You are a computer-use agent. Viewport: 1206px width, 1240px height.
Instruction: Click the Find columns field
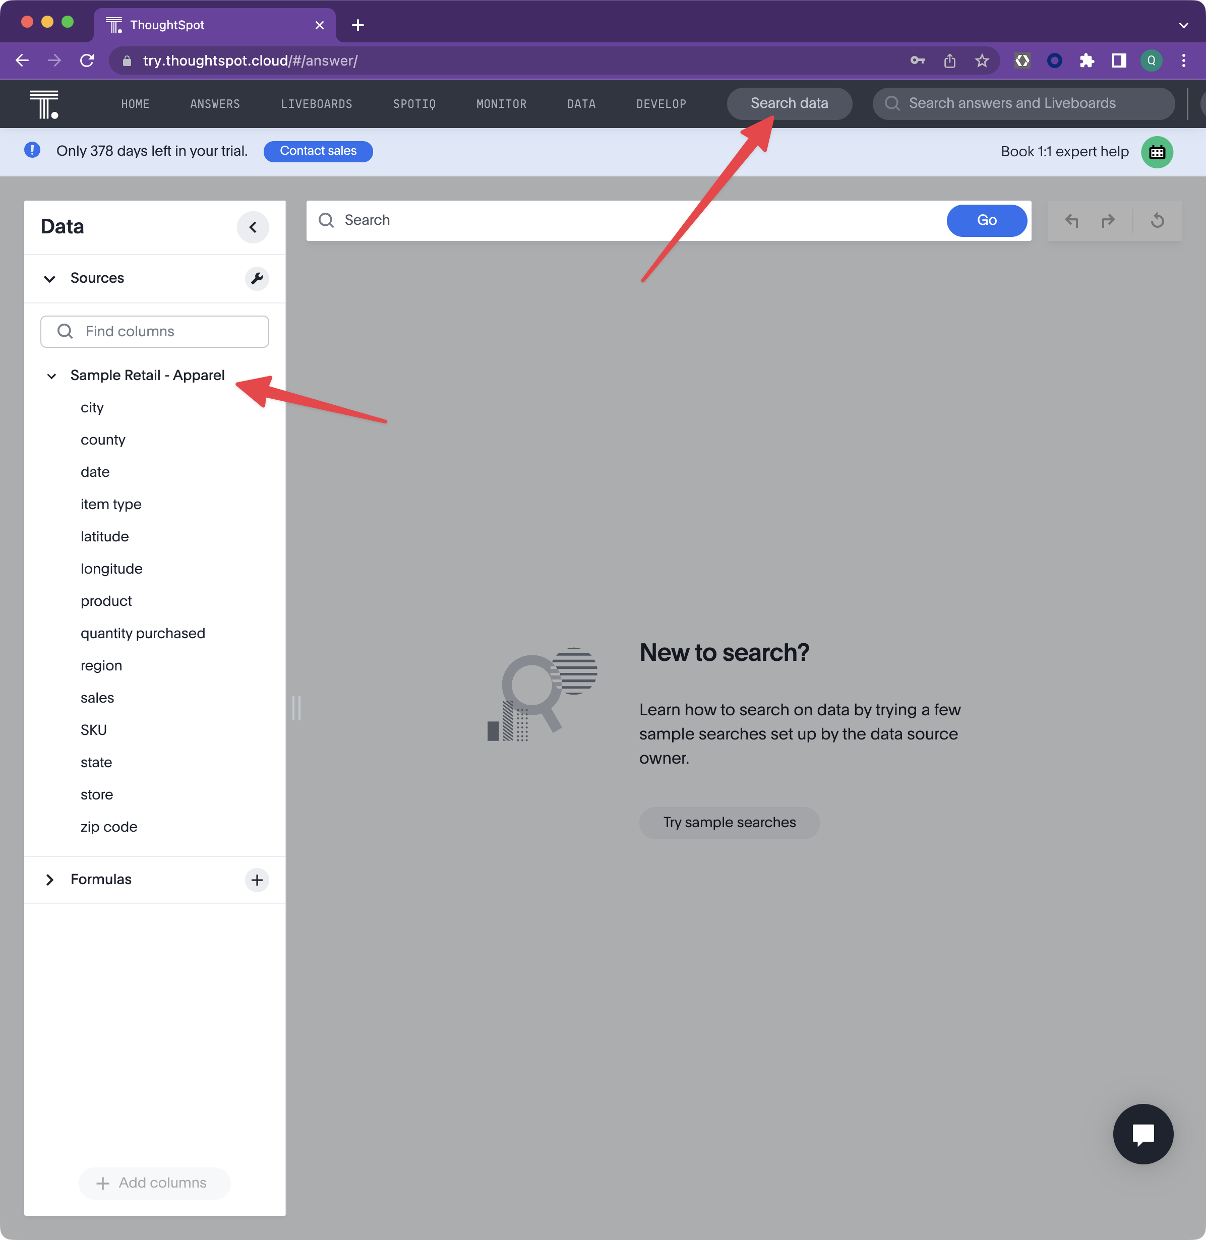(155, 331)
